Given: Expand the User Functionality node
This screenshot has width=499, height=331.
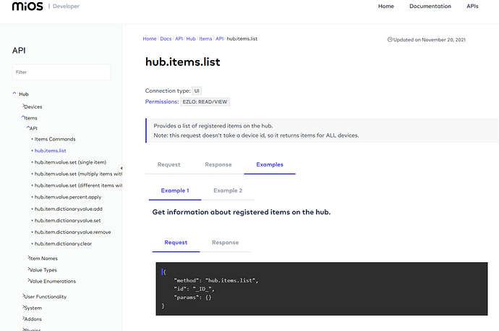Looking at the screenshot, I should pos(23,296).
